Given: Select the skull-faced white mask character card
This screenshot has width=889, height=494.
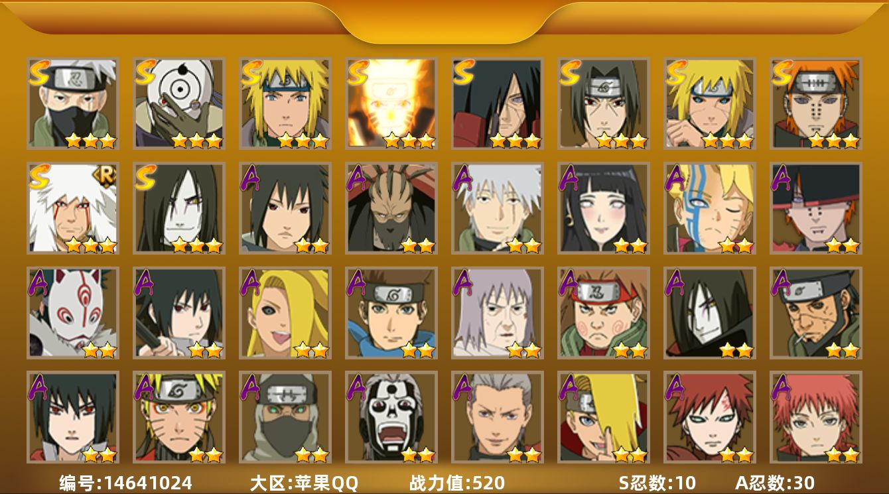Looking at the screenshot, I should [391, 417].
